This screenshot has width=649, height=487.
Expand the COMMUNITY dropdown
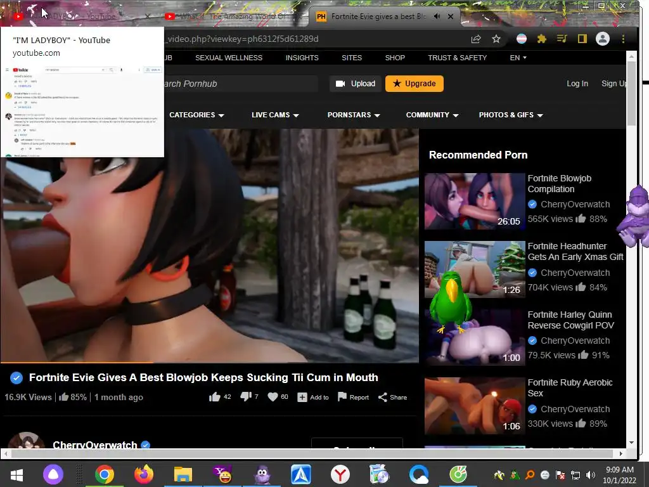(x=432, y=115)
